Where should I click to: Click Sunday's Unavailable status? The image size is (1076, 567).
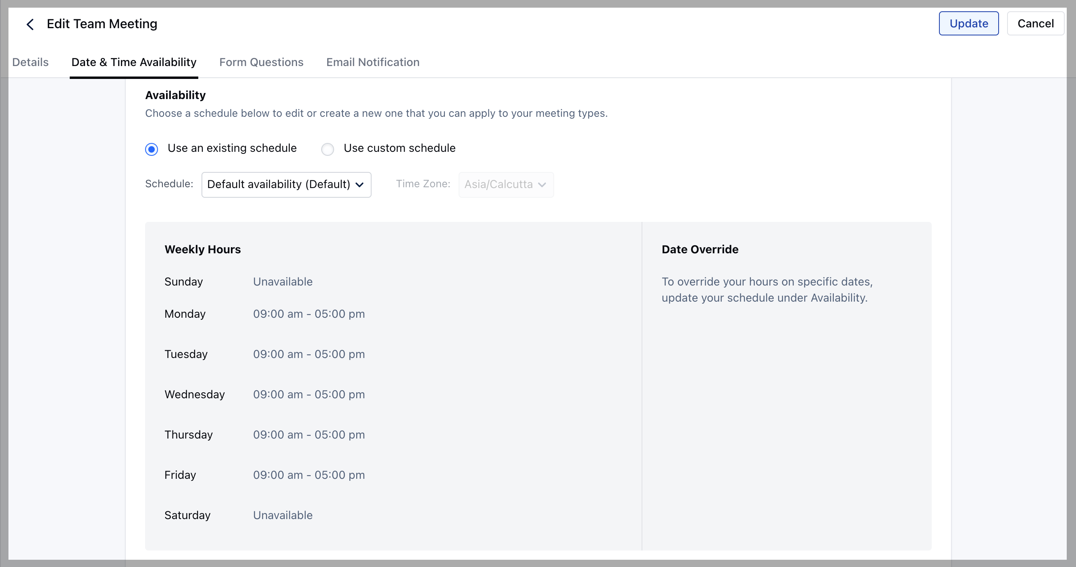pyautogui.click(x=283, y=282)
